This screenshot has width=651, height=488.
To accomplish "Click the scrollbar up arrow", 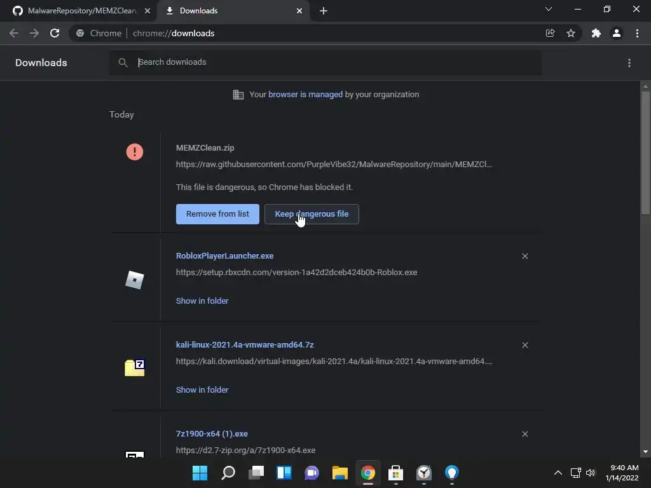I will (x=645, y=86).
